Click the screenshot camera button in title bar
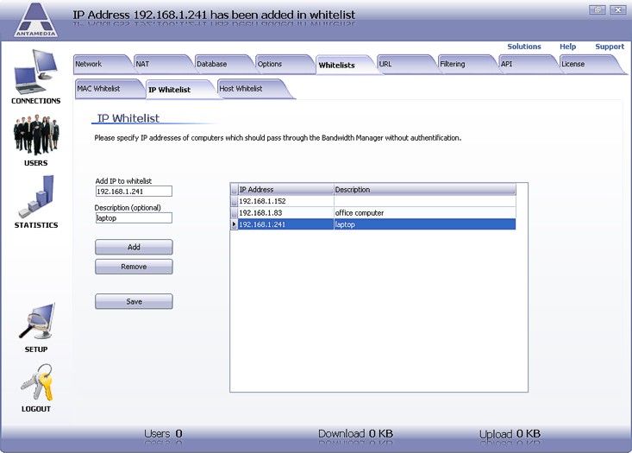 click(x=598, y=9)
